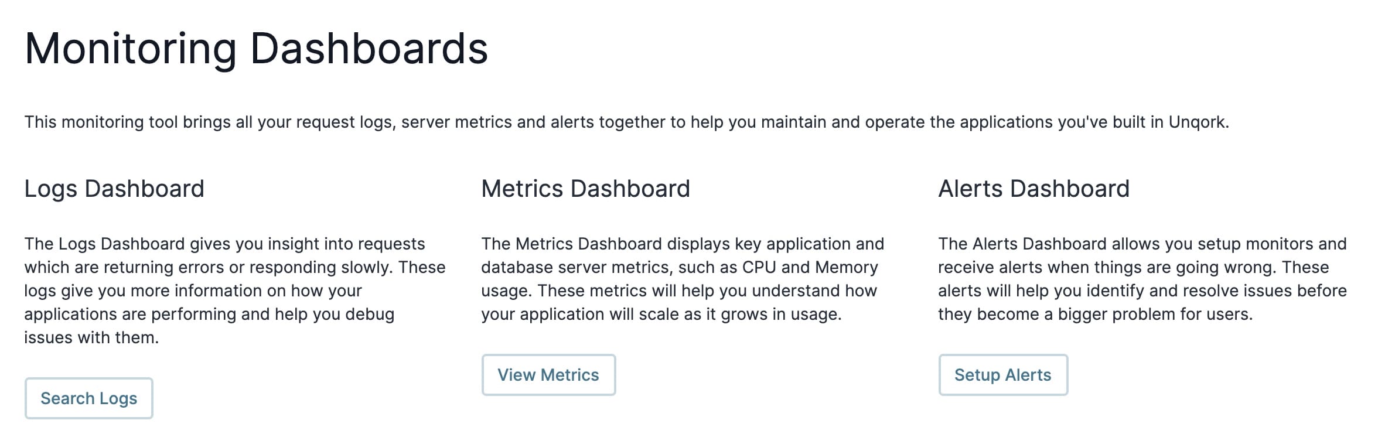Click the line ending "bigger problem for users."
Screen dimensions: 1378x444
(x=1096, y=314)
